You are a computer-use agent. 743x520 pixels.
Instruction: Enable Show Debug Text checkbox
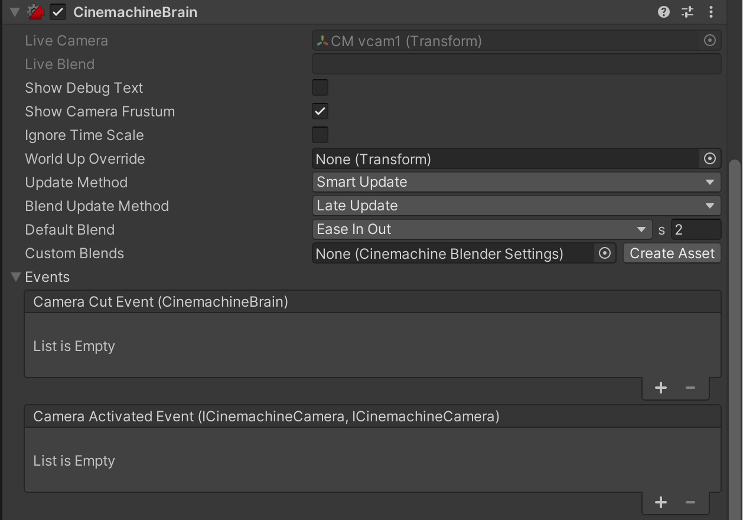pos(320,88)
